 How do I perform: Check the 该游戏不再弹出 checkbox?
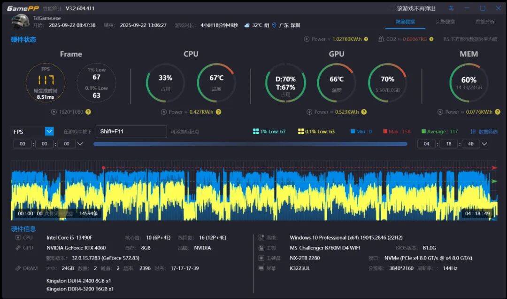coord(392,8)
